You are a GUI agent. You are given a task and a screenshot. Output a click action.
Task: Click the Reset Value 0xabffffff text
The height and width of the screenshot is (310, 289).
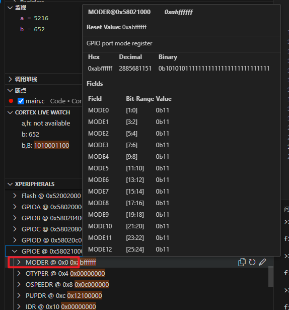tap(116, 27)
